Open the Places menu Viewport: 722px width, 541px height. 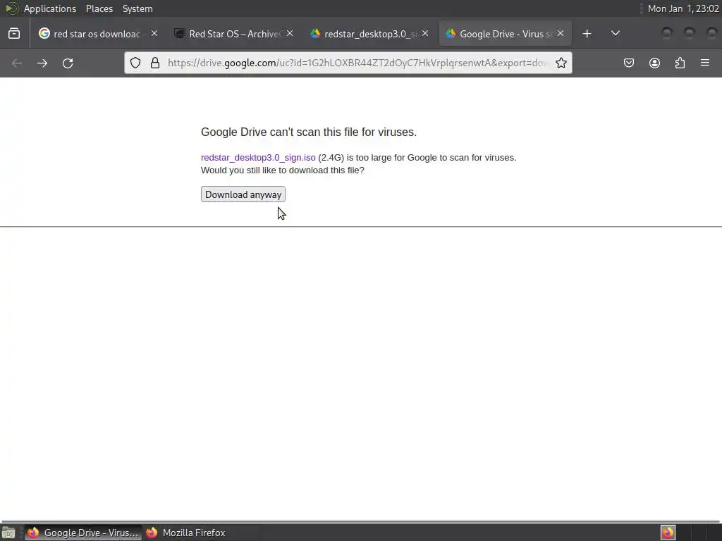coord(99,8)
